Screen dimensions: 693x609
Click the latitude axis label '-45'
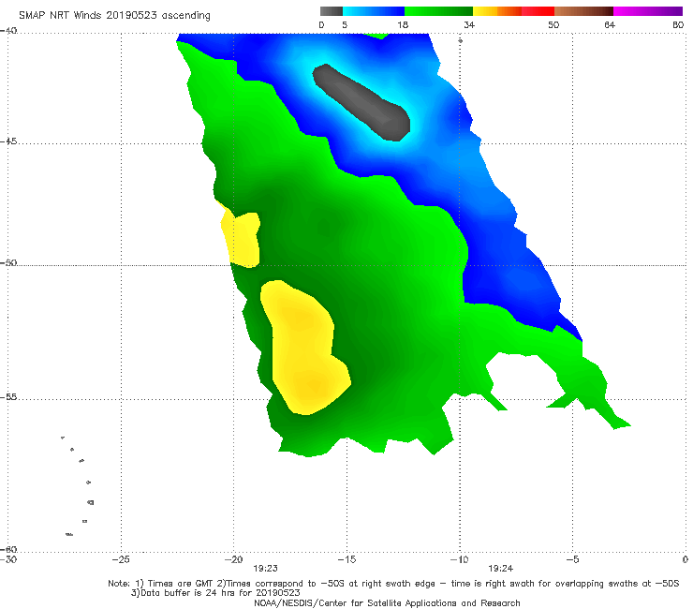click(x=8, y=141)
